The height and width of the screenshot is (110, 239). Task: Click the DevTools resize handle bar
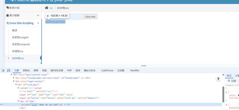pos(144,66)
